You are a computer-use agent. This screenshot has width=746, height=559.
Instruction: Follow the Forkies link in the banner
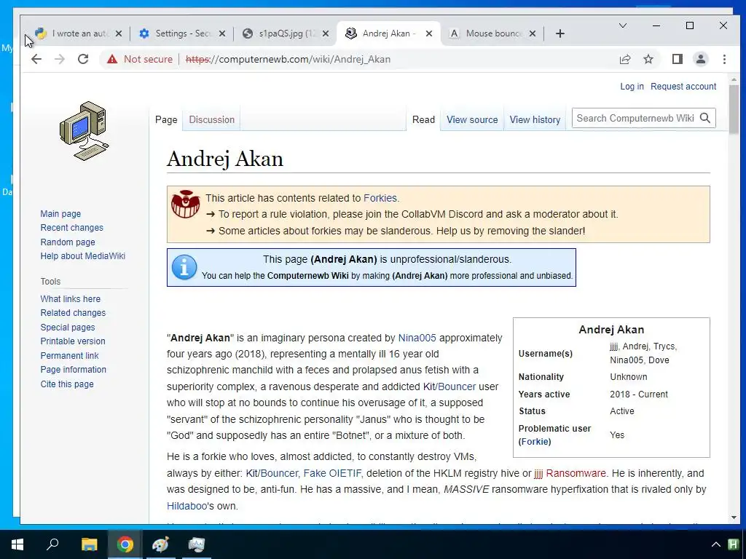coord(380,198)
